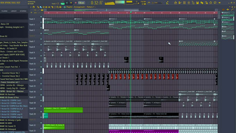
Task: Open the undo history icon
Action: coord(211,3)
